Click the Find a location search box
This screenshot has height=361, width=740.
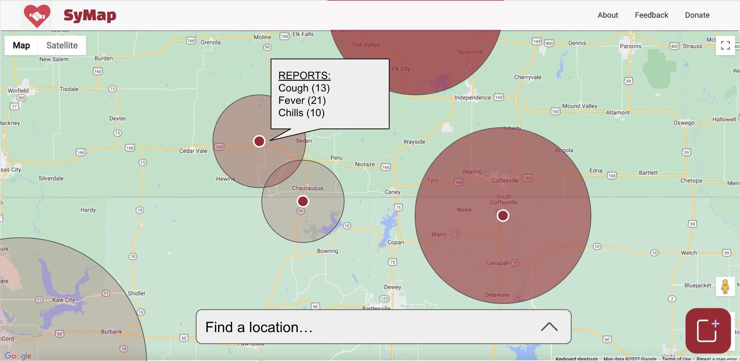[383, 327]
